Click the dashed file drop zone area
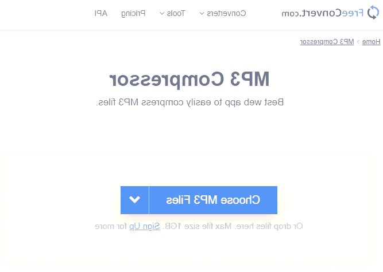 [x=188, y=208]
